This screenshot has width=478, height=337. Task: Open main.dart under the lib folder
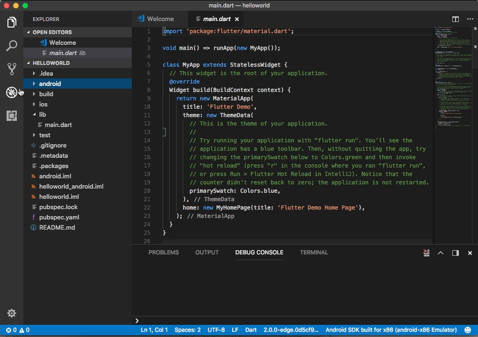[78, 125]
